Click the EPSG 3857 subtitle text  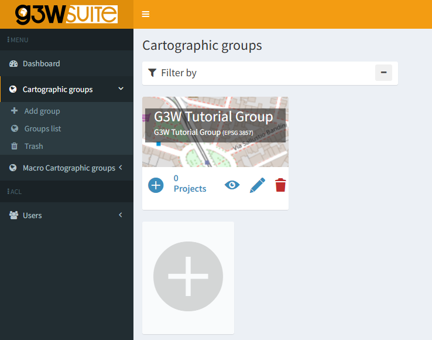click(238, 133)
